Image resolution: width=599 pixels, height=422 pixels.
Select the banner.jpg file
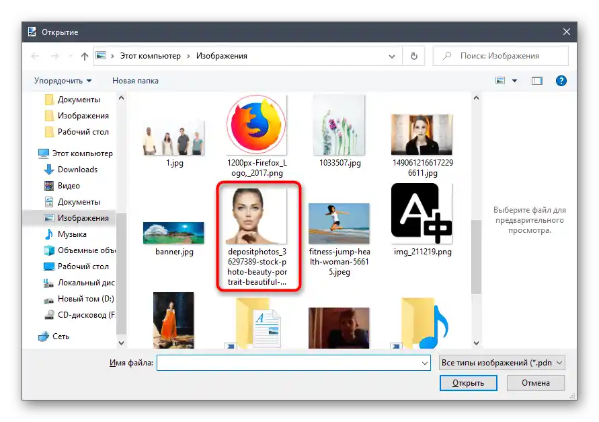174,239
